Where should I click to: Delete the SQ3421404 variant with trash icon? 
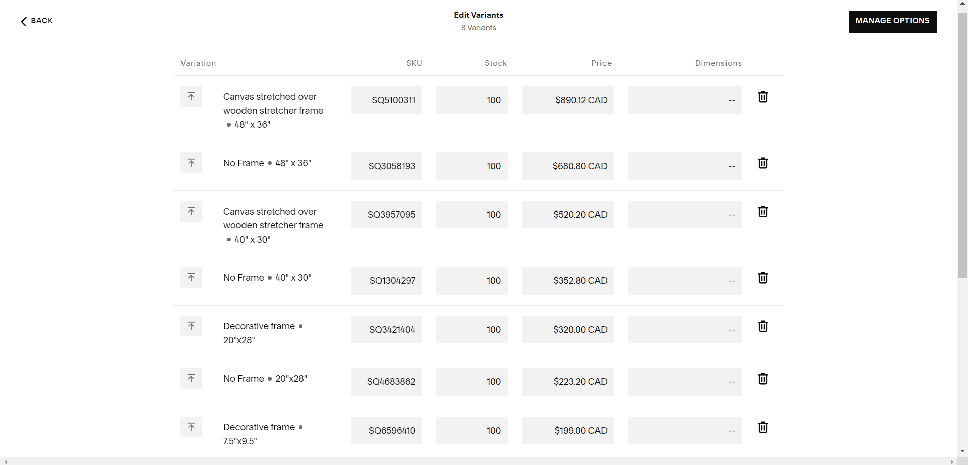[763, 326]
